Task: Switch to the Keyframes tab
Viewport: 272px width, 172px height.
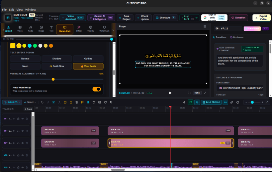Action: coord(237,37)
